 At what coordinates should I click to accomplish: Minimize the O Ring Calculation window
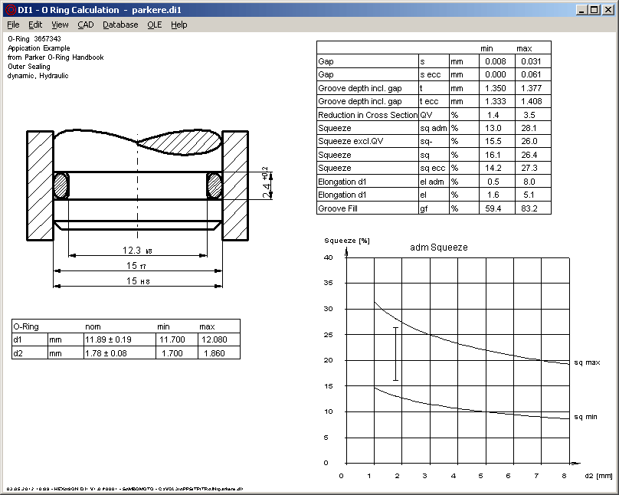(581, 9)
